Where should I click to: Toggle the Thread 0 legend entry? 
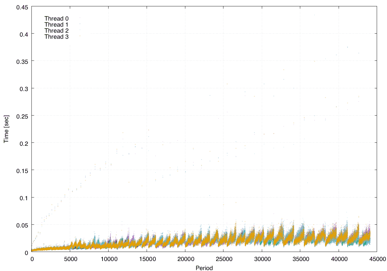(x=57, y=18)
